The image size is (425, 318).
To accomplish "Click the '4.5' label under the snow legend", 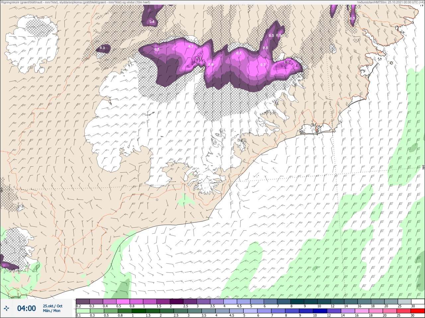I will pyautogui.click(x=239, y=306).
